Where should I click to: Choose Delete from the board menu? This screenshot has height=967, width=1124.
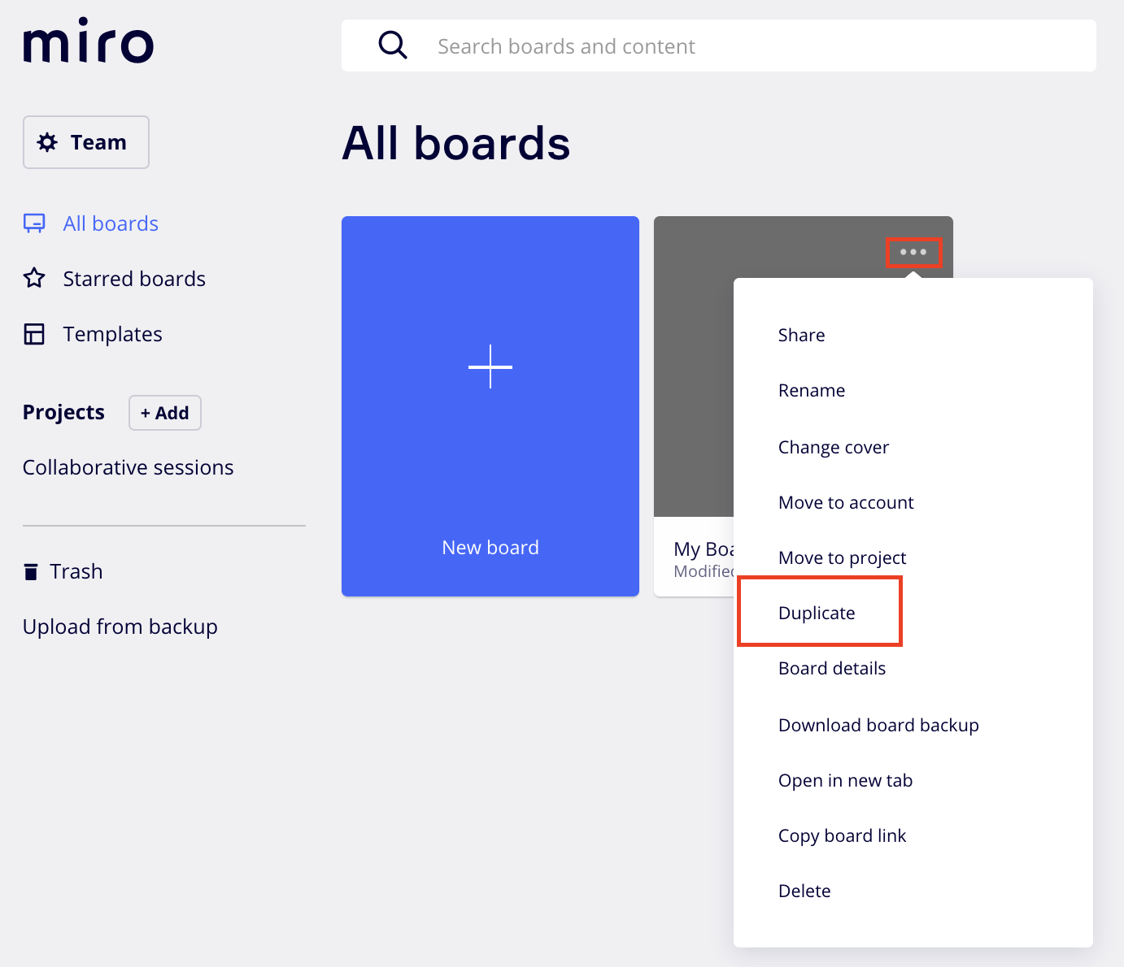point(804,891)
